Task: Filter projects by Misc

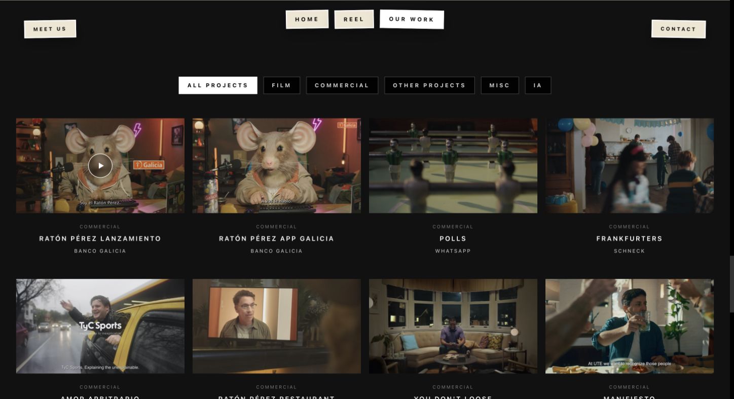Action: click(500, 85)
